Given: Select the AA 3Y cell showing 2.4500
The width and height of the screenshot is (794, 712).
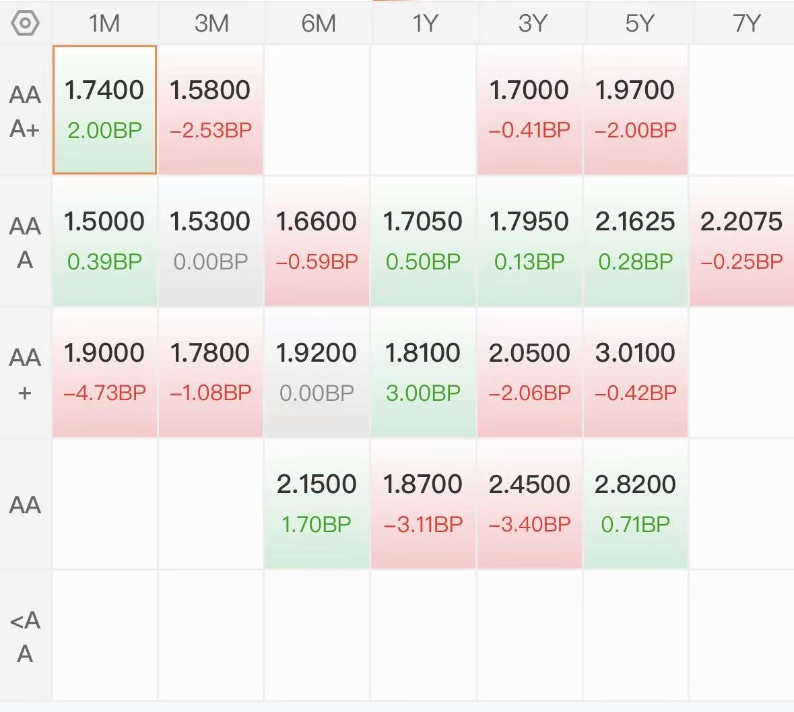Looking at the screenshot, I should [530, 505].
